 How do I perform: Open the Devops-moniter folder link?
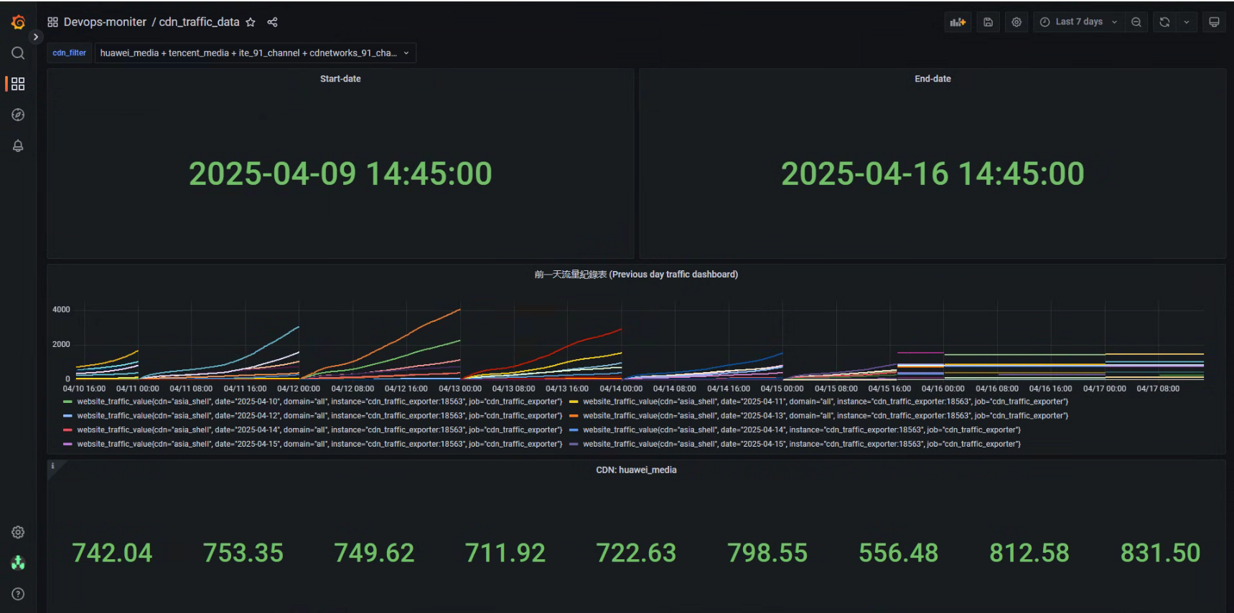[x=105, y=22]
